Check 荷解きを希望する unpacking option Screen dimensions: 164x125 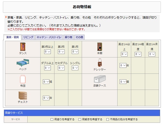pyautogui.click(x=80, y=119)
